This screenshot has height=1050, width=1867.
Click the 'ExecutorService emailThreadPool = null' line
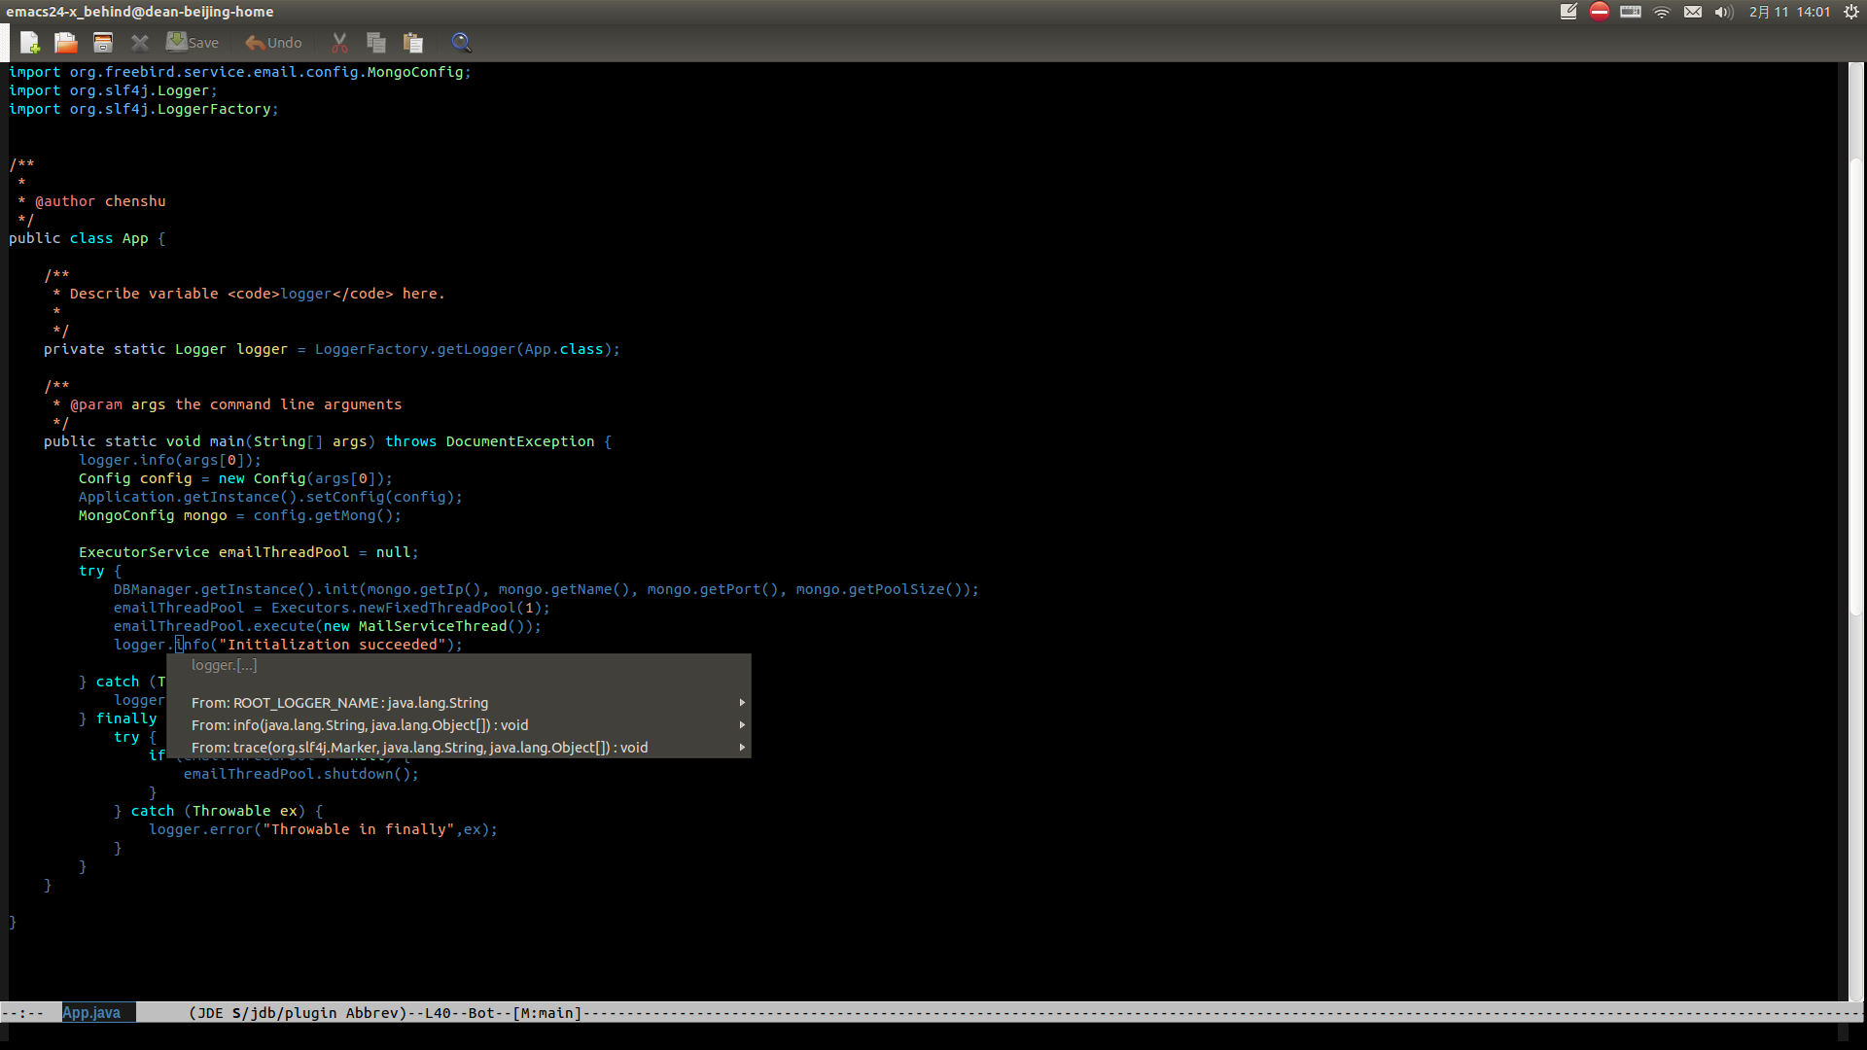[249, 552]
